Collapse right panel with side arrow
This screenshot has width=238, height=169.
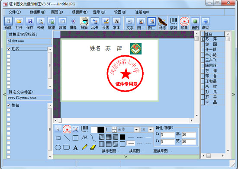pyautogui.click(x=233, y=94)
